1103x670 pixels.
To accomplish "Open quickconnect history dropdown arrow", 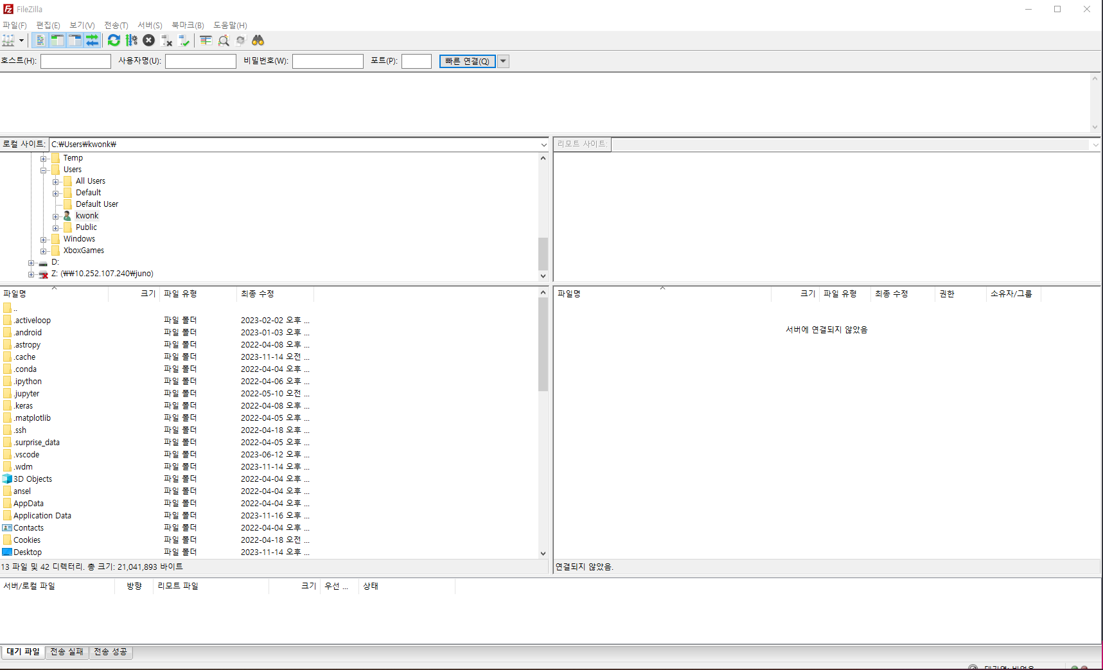I will pos(503,61).
